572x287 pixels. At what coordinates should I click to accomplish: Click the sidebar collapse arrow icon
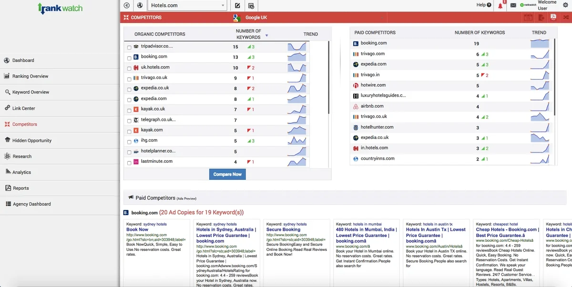tap(126, 5)
